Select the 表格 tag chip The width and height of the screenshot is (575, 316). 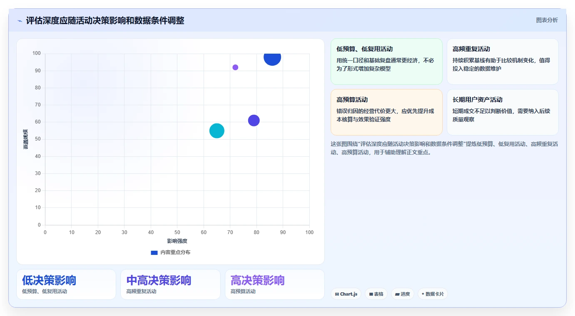pos(376,294)
